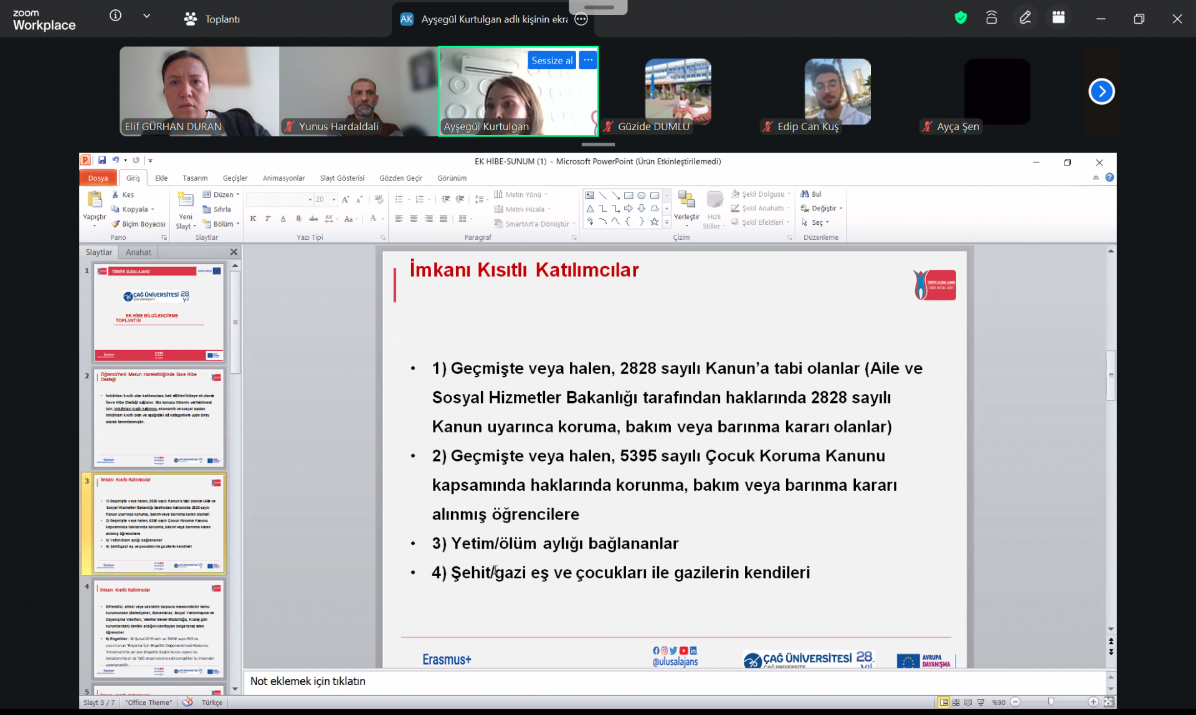Viewport: 1196px width, 715px height.
Task: Expand Şekil Dolgusu fill dropdown
Action: 763,194
